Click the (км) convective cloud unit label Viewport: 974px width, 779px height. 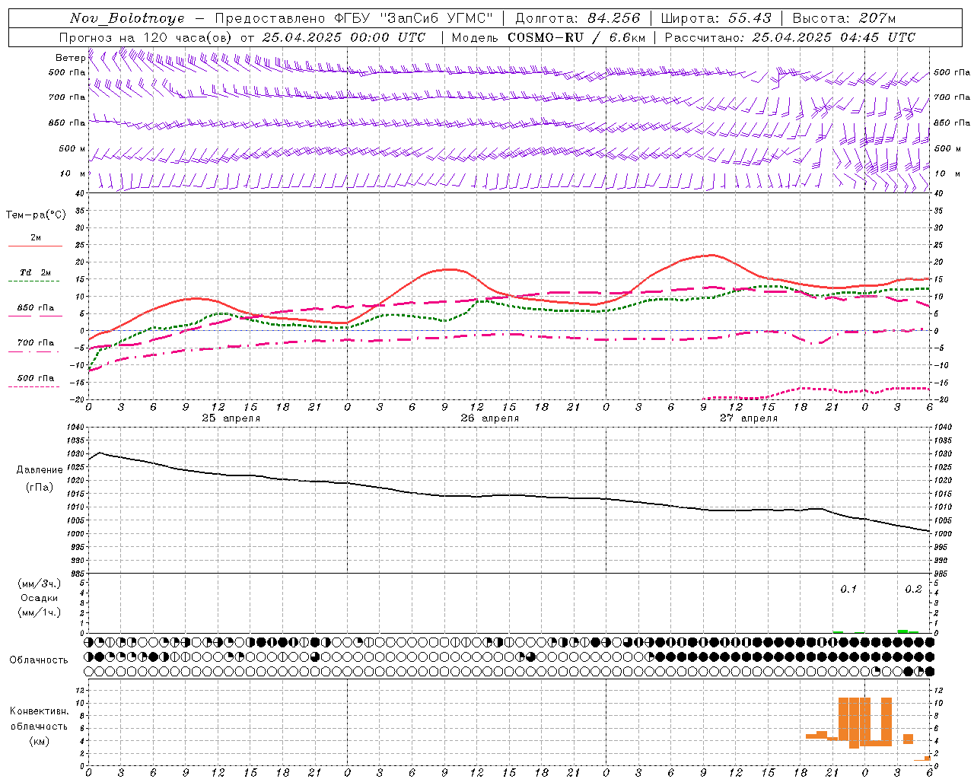coord(39,741)
